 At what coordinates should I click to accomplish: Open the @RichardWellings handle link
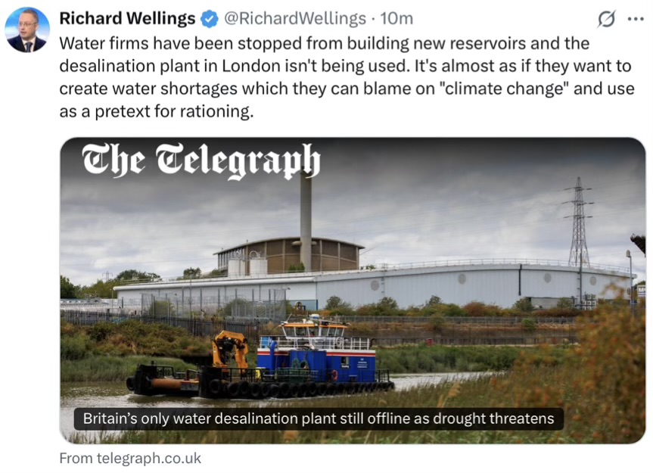(295, 19)
